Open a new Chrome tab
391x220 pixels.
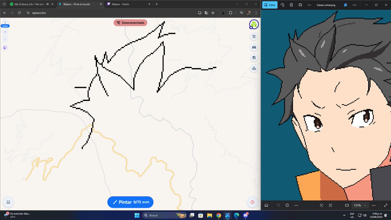coord(157,4)
